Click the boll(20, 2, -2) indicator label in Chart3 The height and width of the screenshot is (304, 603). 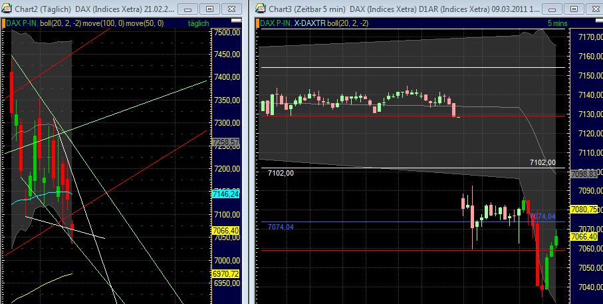347,23
